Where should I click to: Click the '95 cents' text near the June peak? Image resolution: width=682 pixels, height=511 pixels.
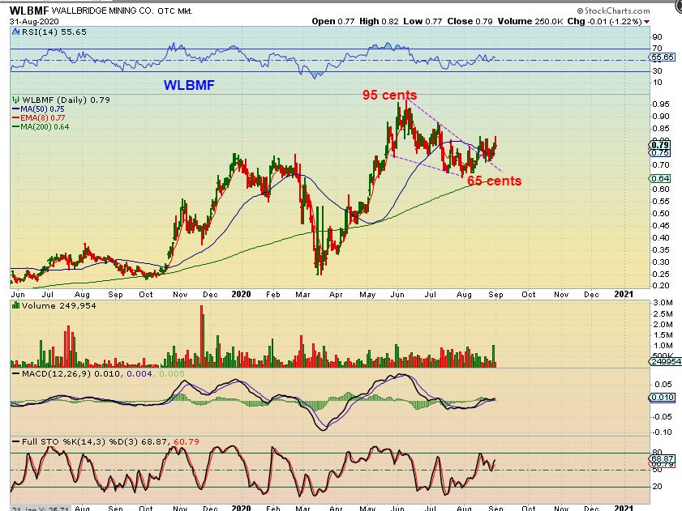pyautogui.click(x=389, y=95)
